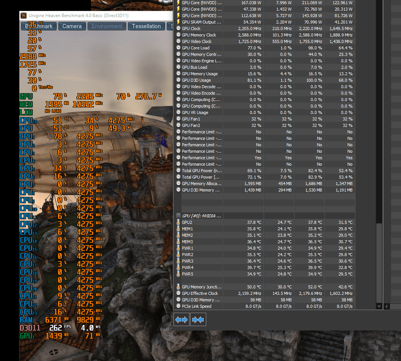Click the 50.0 °C Memory Junction value
The height and width of the screenshot is (361, 401).
[254, 287]
